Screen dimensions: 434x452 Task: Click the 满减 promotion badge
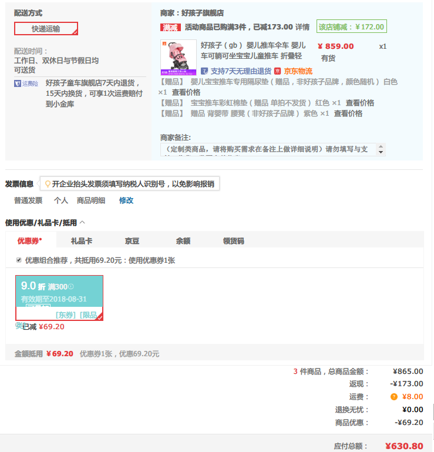click(x=170, y=28)
